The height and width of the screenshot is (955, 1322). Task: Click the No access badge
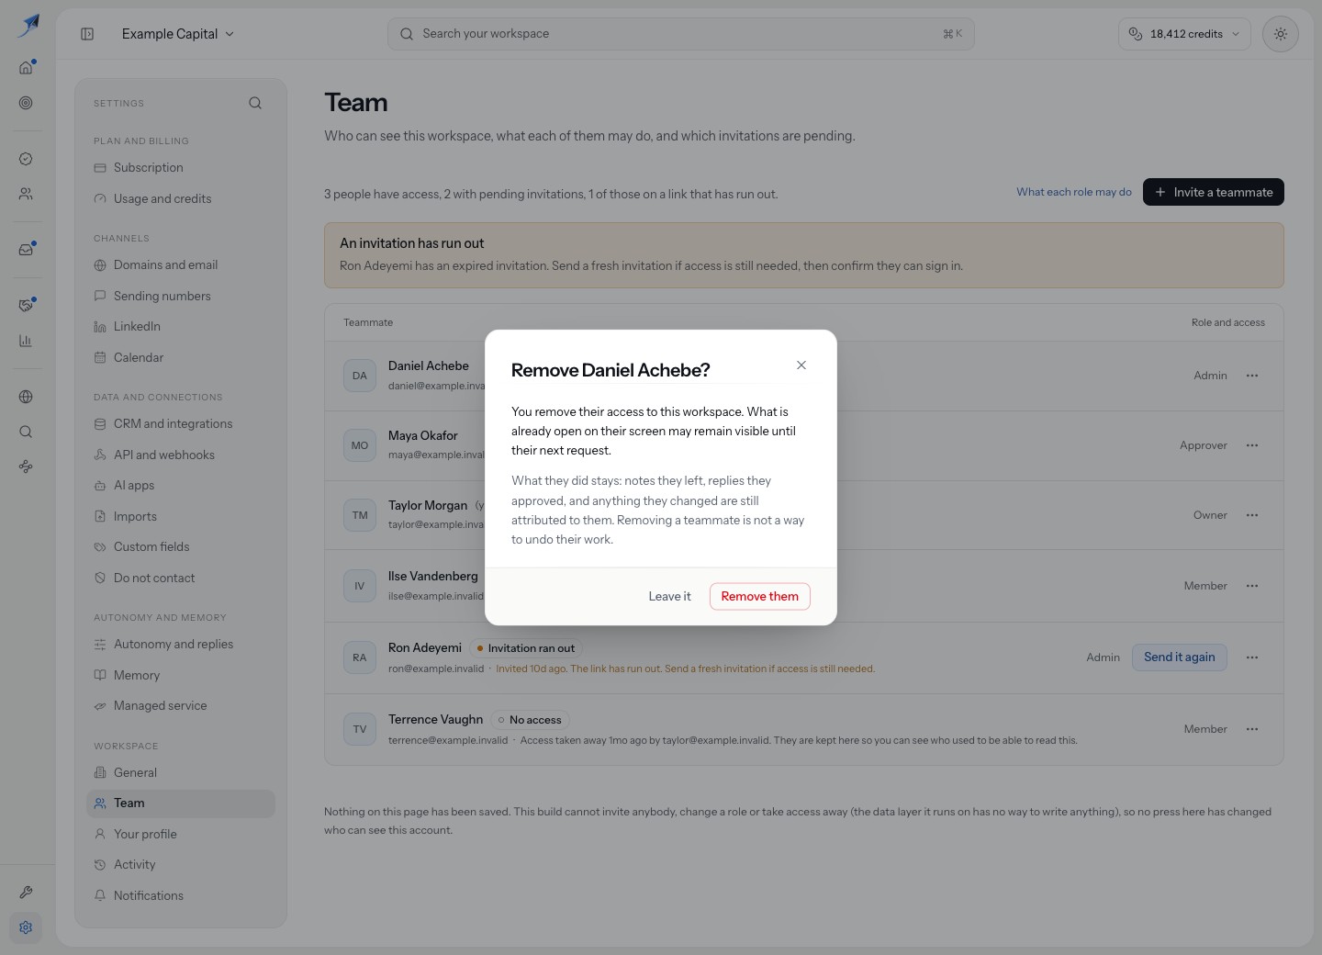click(x=530, y=720)
